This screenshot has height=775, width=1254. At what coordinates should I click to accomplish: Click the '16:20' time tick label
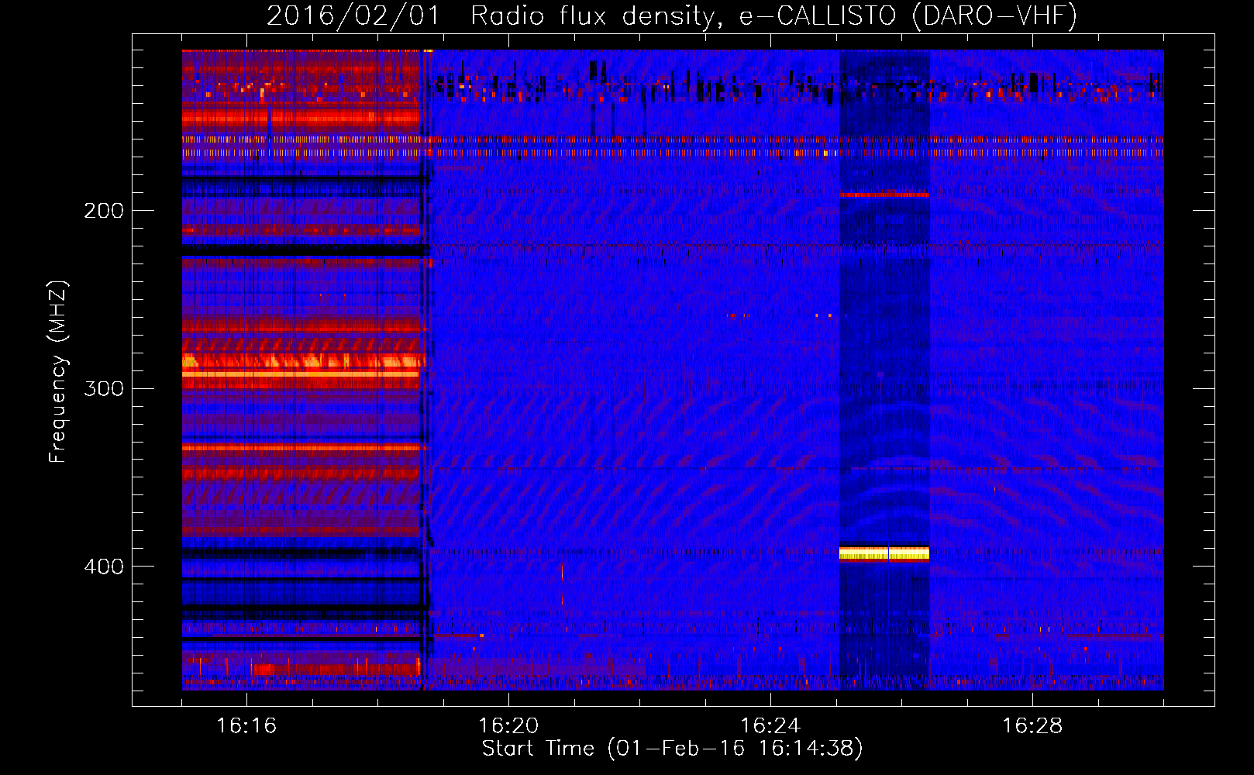click(508, 725)
